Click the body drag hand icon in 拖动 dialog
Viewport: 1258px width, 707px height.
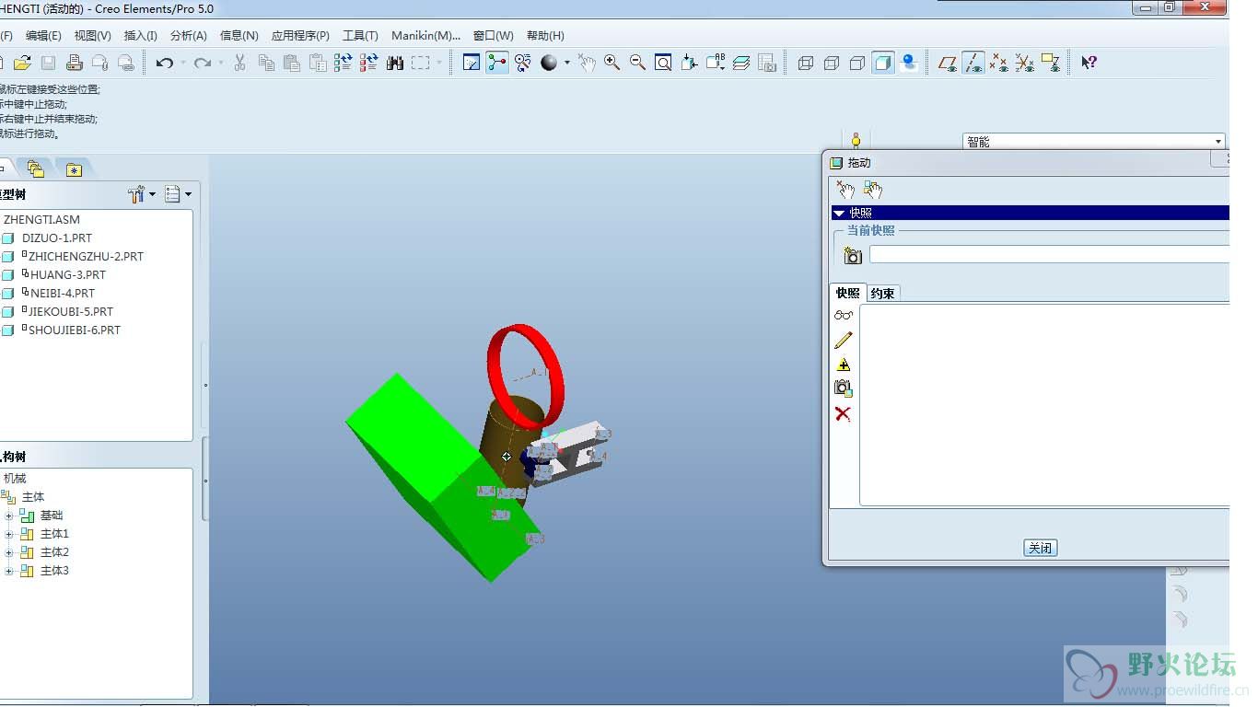[873, 190]
